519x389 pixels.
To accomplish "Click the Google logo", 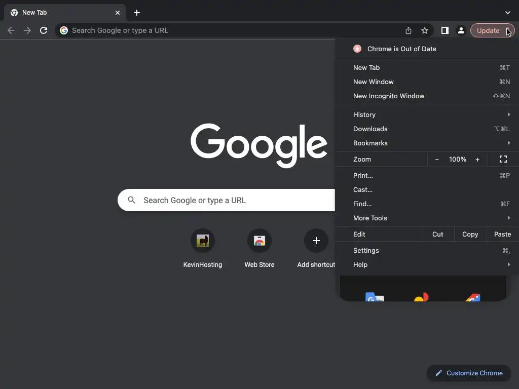I will (259, 145).
